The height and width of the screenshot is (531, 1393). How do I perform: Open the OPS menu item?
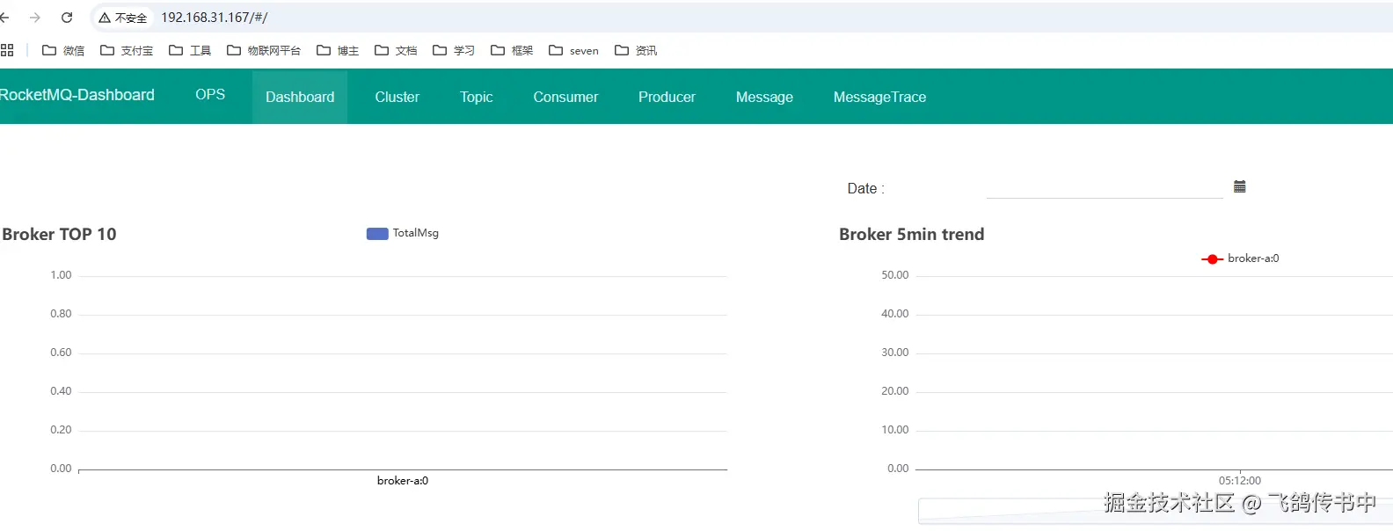(x=210, y=94)
